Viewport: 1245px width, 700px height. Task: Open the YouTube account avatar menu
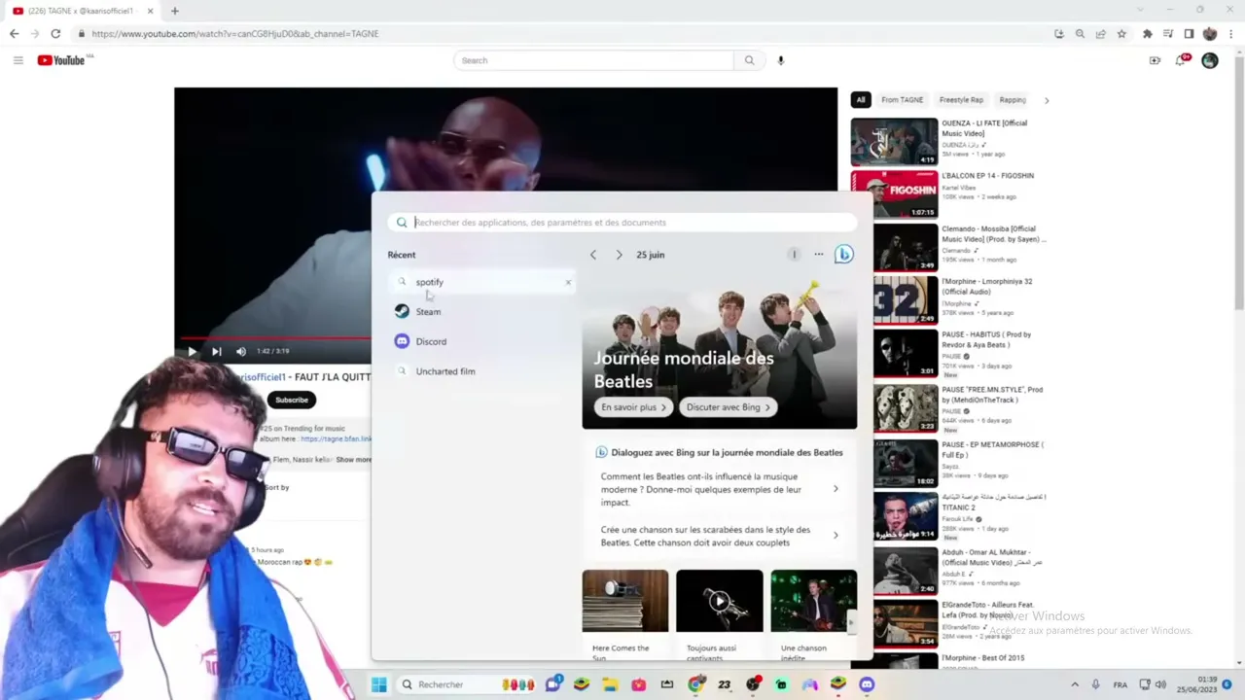point(1210,60)
